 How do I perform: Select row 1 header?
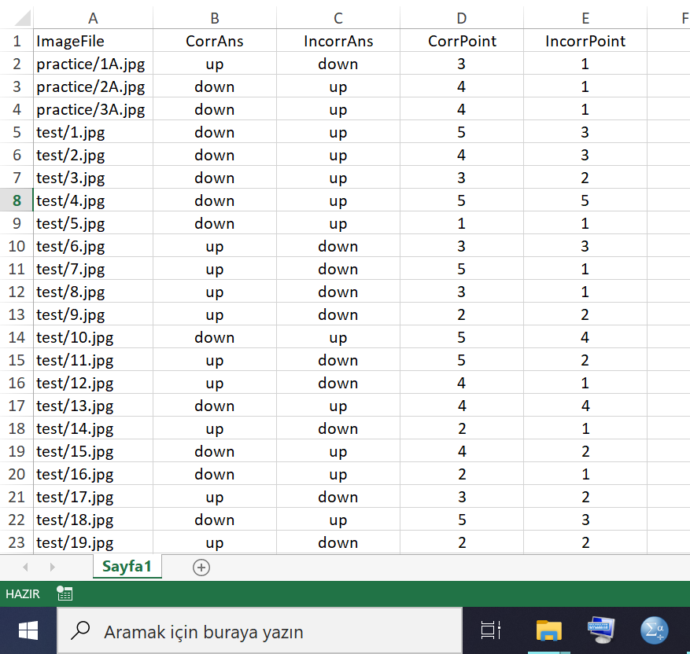[x=17, y=41]
